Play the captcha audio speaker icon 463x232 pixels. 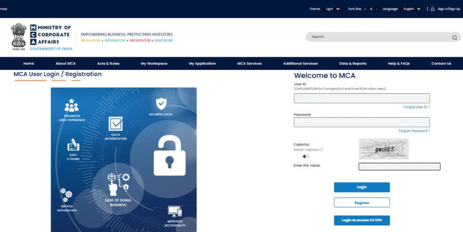[306, 156]
